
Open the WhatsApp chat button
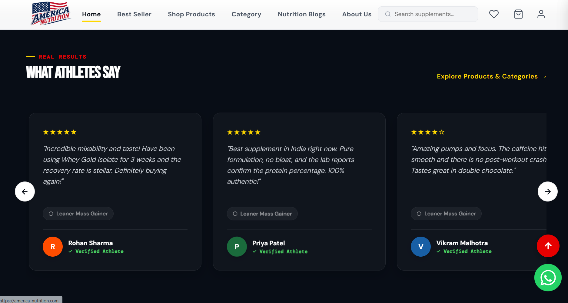tap(548, 278)
